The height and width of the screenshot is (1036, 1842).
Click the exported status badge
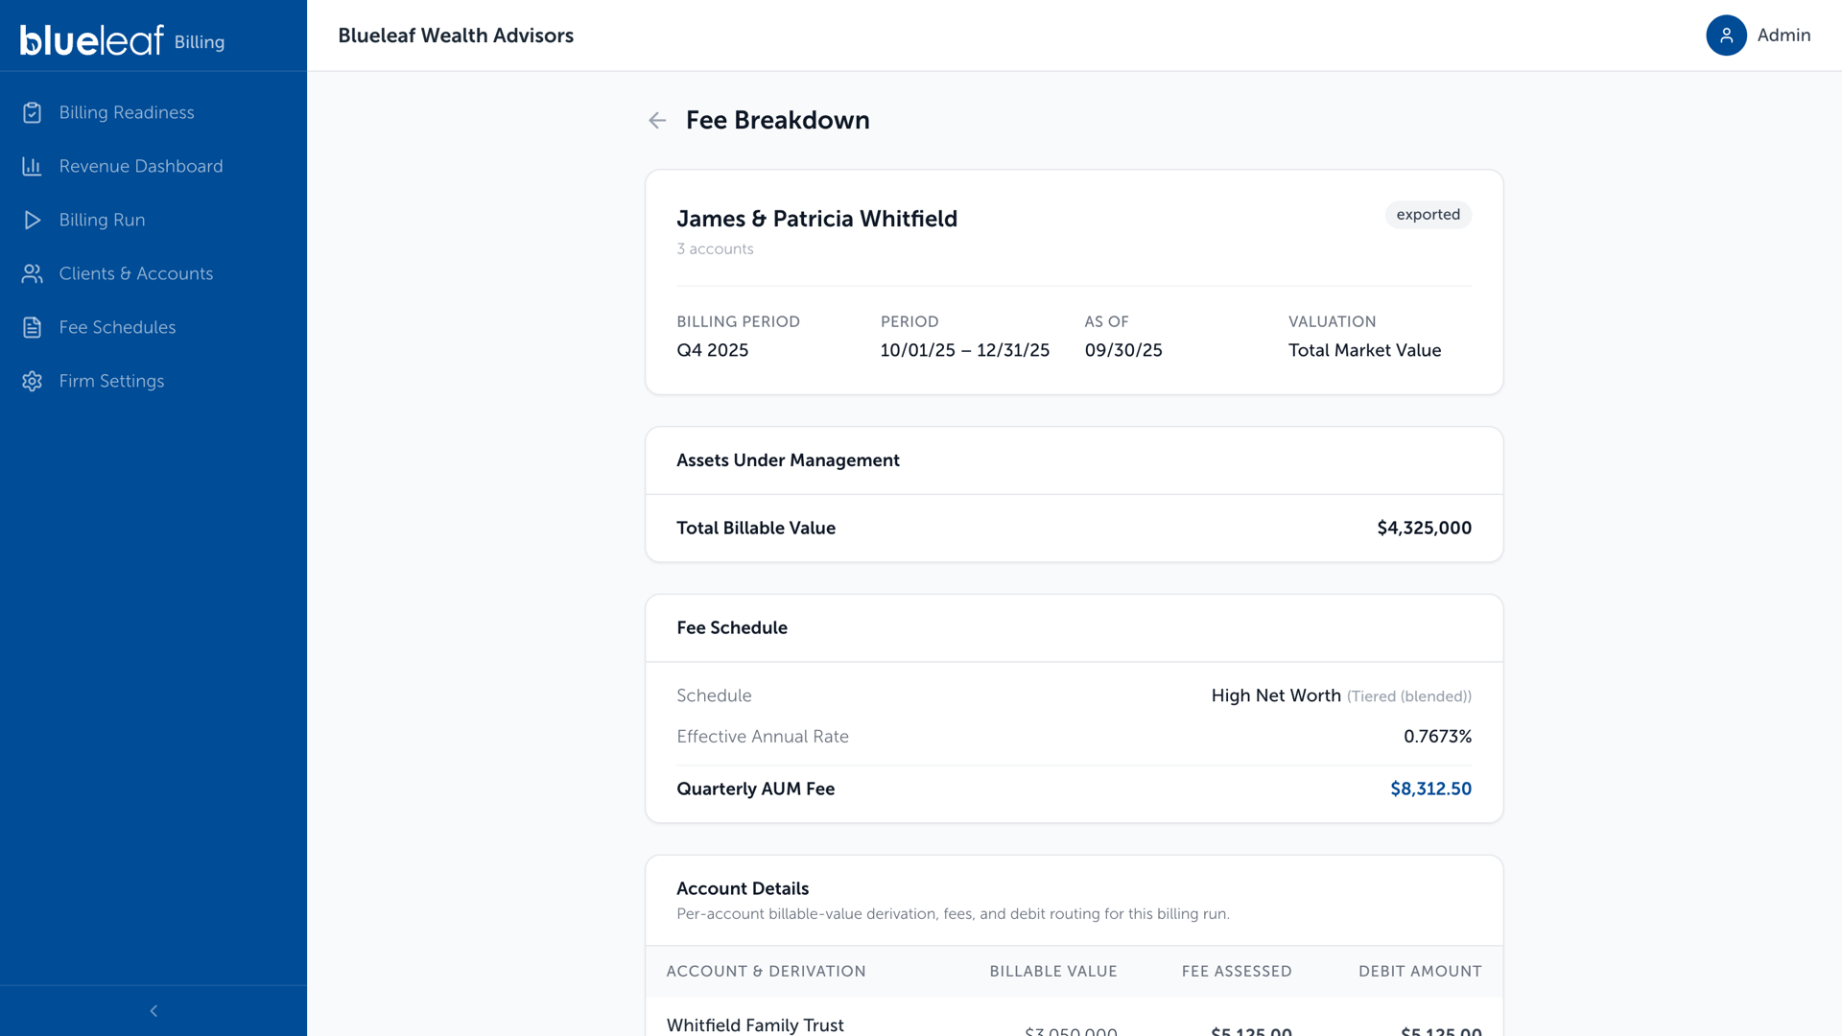(x=1428, y=215)
